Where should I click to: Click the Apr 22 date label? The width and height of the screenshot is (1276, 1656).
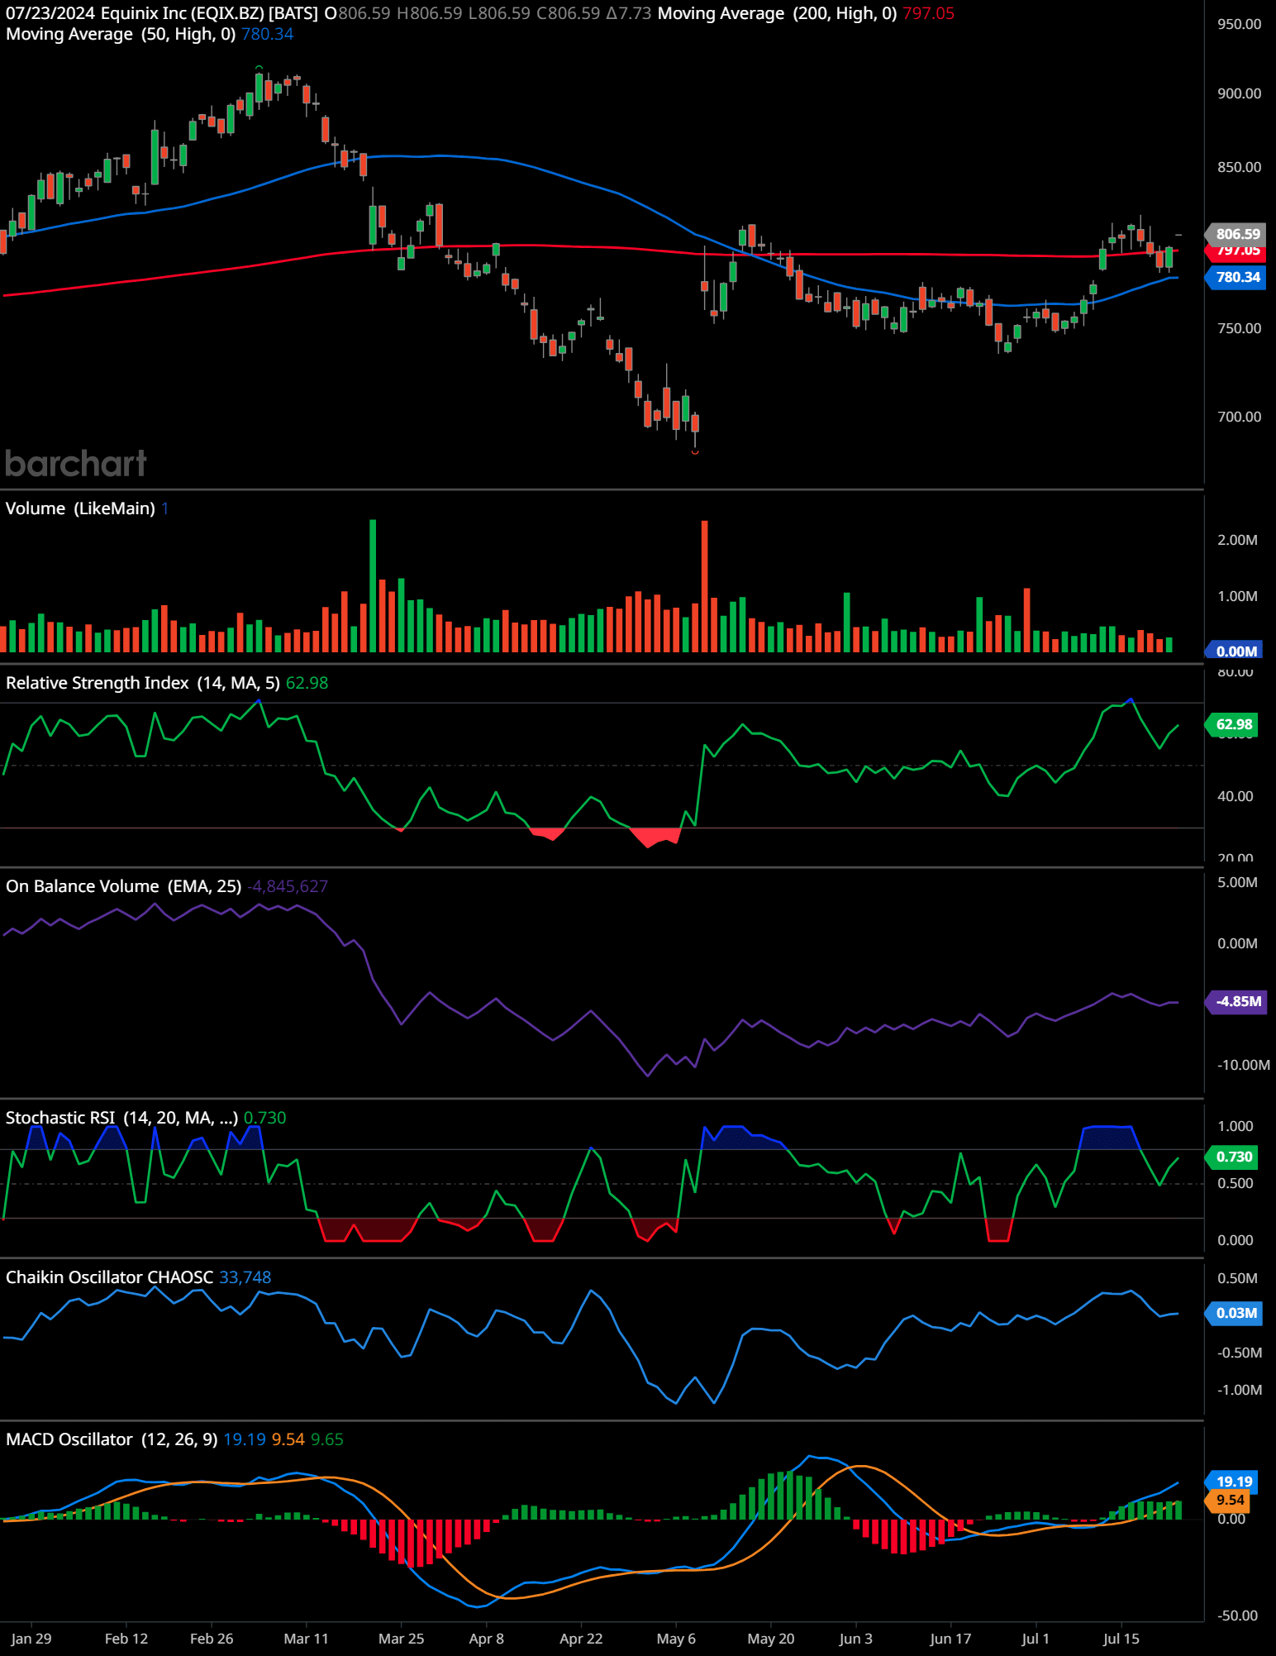pyautogui.click(x=581, y=1639)
